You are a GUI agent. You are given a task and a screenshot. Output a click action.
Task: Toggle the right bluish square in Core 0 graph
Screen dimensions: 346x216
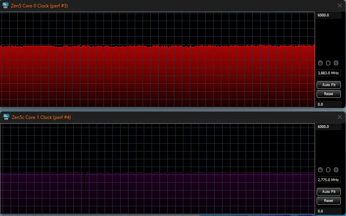coord(336,63)
